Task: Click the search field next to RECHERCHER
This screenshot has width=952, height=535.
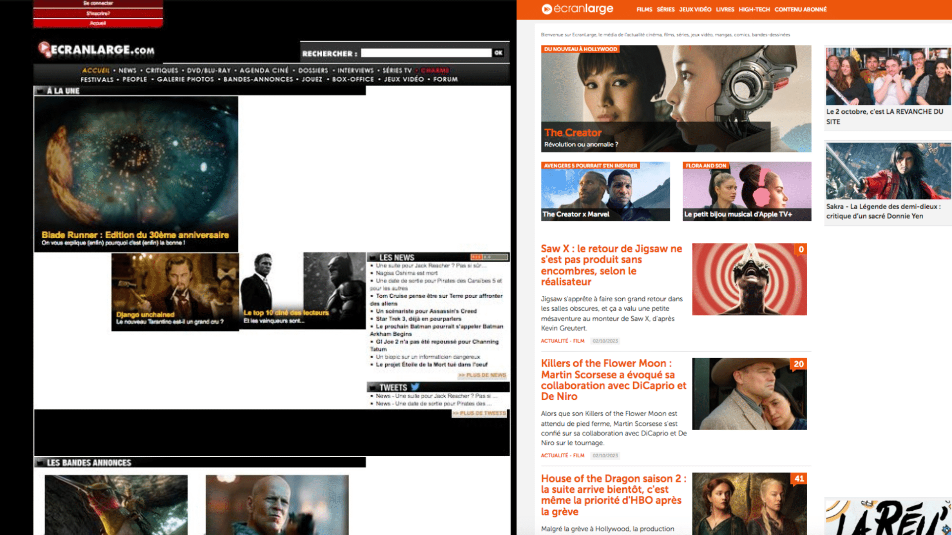Action: (x=426, y=53)
